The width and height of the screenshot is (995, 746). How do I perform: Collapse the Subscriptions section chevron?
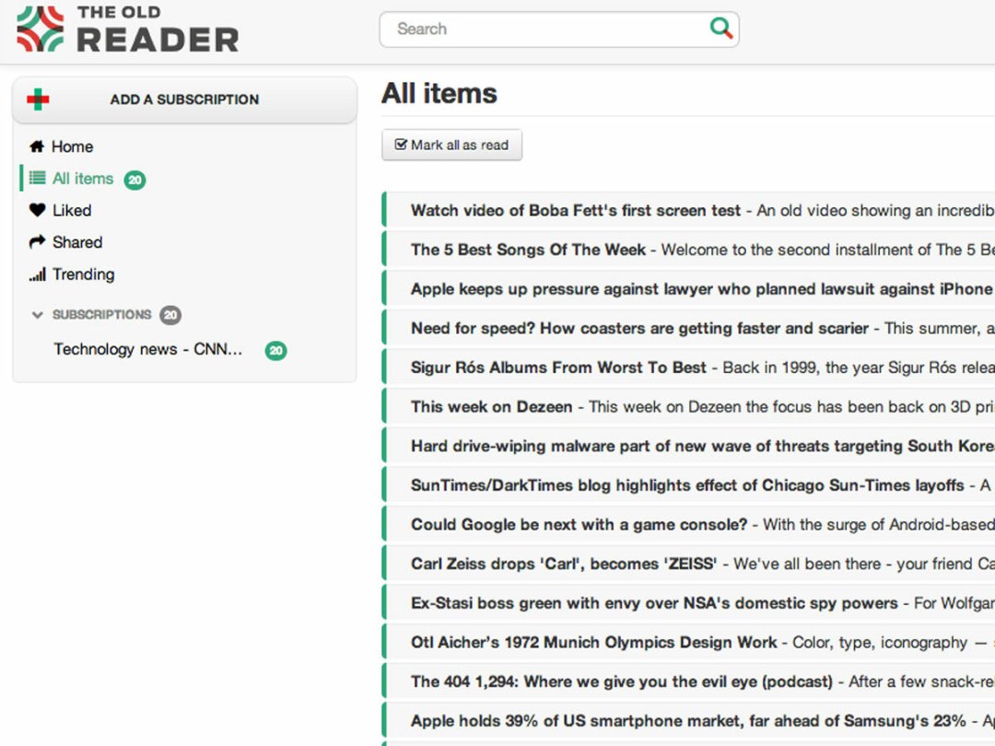click(x=38, y=315)
